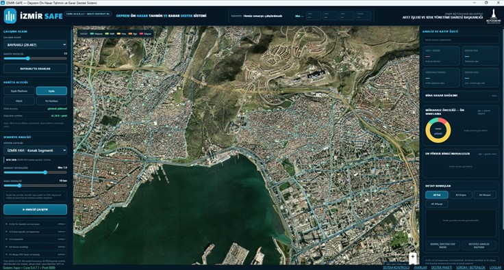Adjust the moment magnitude slider handle
The image size is (504, 270).
(45, 172)
